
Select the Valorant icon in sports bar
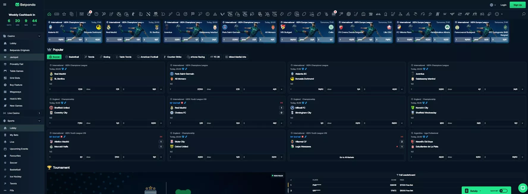[222, 14]
